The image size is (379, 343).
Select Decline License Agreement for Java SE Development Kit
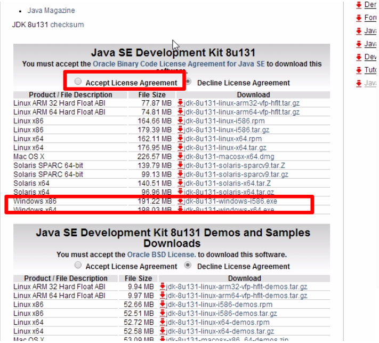point(188,82)
